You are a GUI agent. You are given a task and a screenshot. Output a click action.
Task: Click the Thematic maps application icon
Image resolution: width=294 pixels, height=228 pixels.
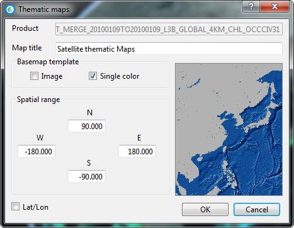tap(10, 9)
